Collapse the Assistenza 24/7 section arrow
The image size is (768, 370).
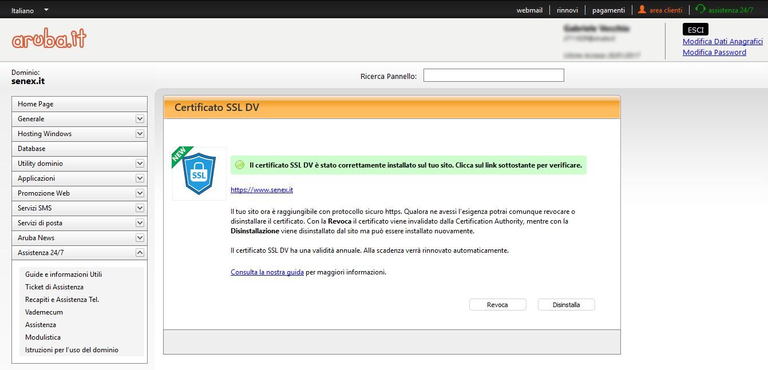click(140, 253)
